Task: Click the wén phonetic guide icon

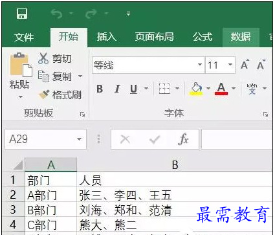Action: point(252,89)
